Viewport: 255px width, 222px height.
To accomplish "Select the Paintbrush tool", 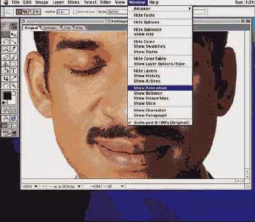I will tap(14, 57).
